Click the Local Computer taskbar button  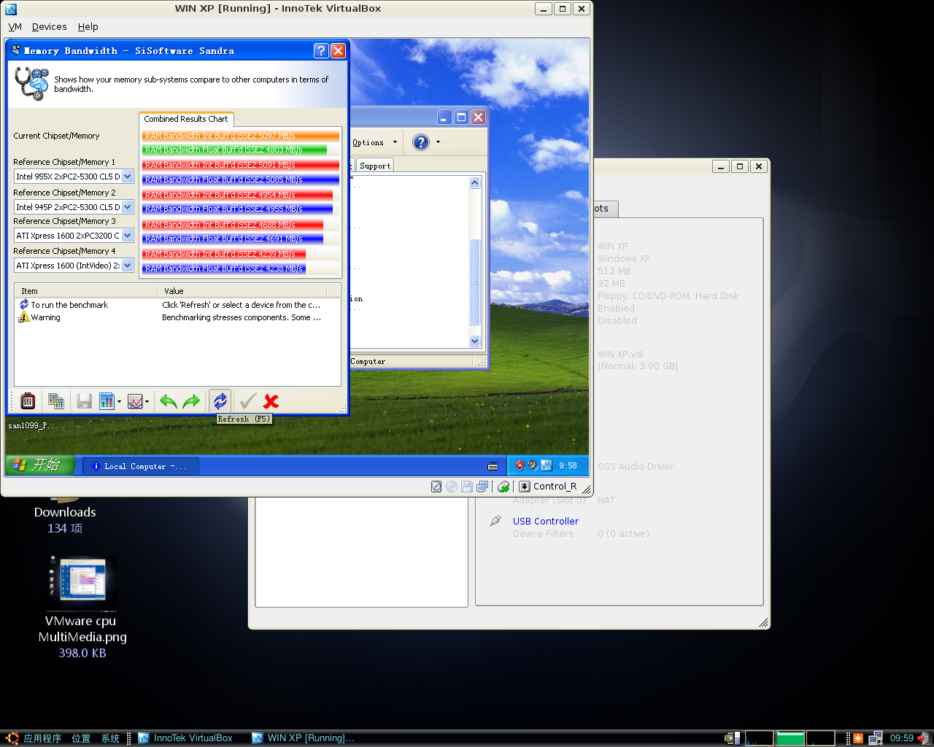point(141,466)
